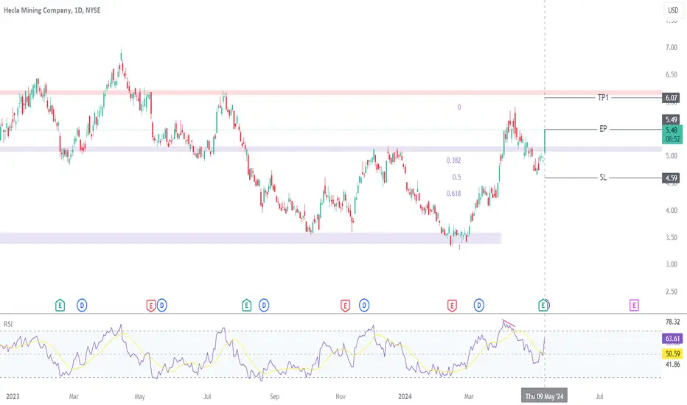Click the 4.00 price scale label

(672, 210)
